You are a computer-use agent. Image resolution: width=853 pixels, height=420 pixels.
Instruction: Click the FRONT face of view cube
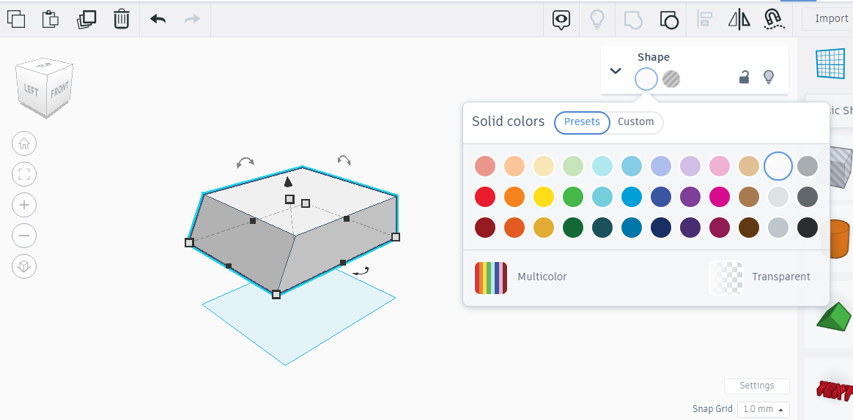(59, 90)
